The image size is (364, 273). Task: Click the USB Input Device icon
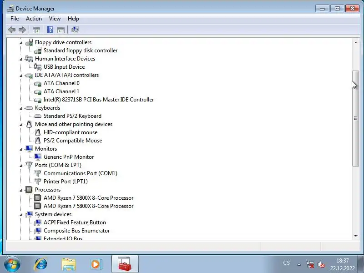tap(38, 67)
